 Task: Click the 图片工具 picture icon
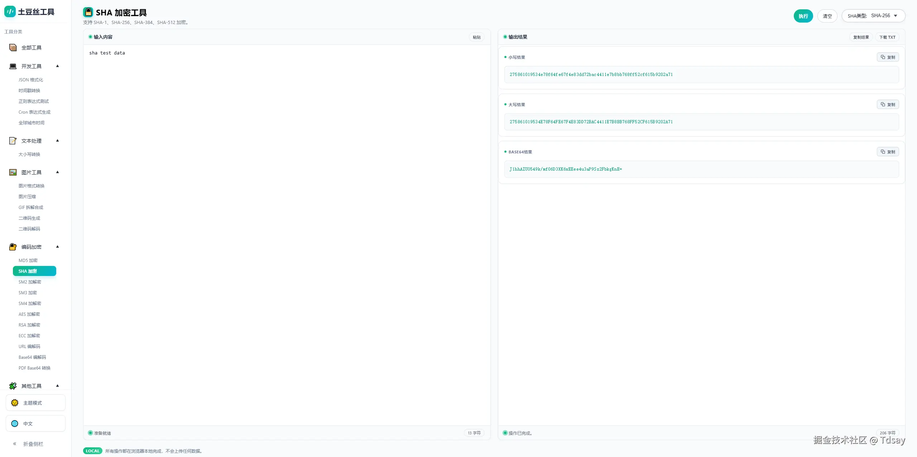13,172
